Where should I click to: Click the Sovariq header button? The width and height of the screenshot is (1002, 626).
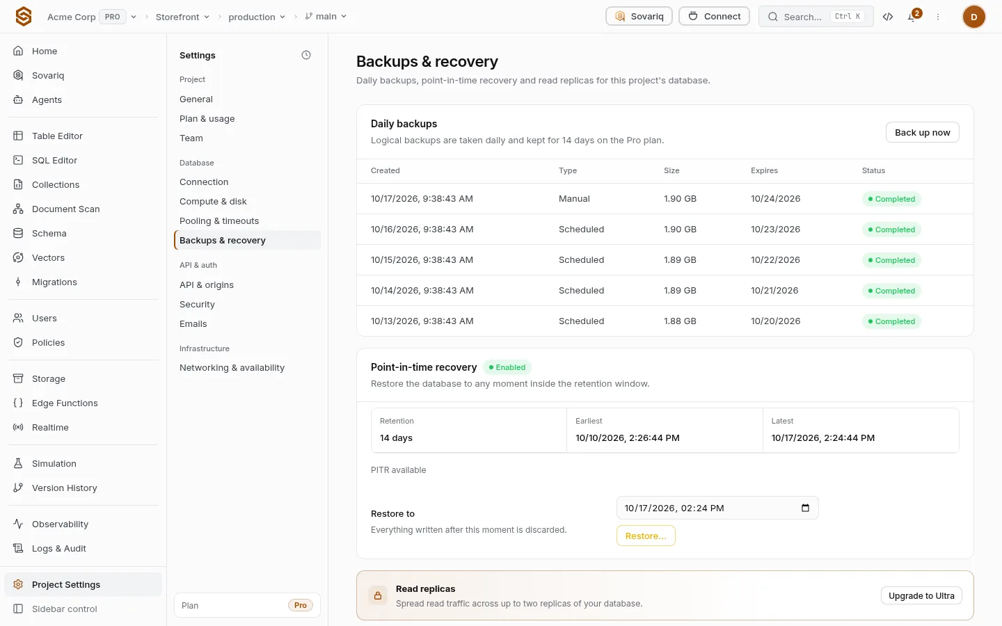[x=639, y=17]
